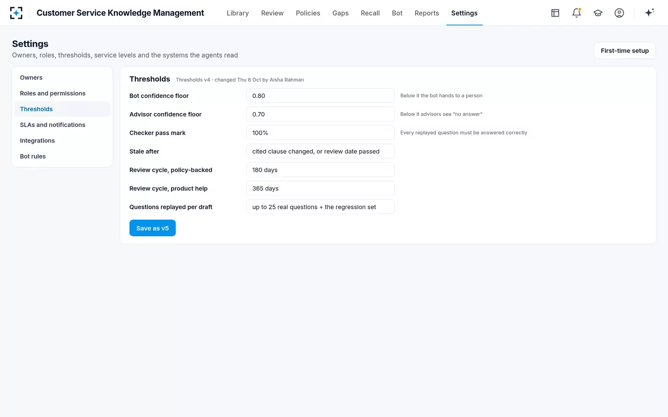Viewport: 668px width, 417px height.
Task: Select Thresholds in the sidebar
Action: click(x=62, y=109)
